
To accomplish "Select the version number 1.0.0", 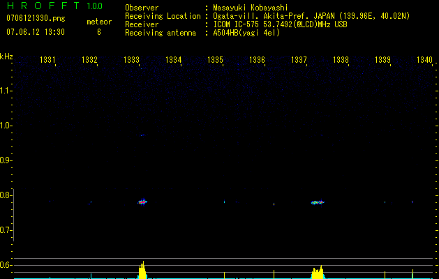I will coord(95,6).
